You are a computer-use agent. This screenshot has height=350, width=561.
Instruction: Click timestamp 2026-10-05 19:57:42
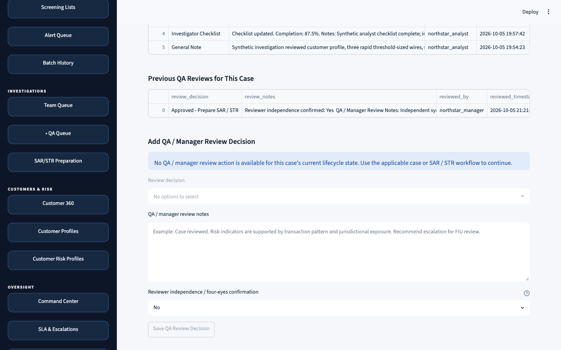(x=503, y=34)
